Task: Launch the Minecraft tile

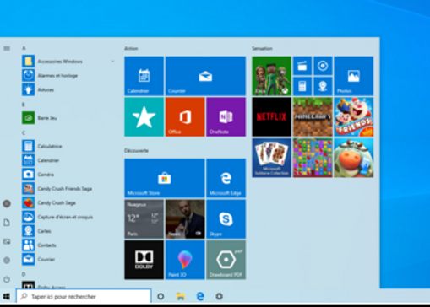Action: [x=313, y=117]
